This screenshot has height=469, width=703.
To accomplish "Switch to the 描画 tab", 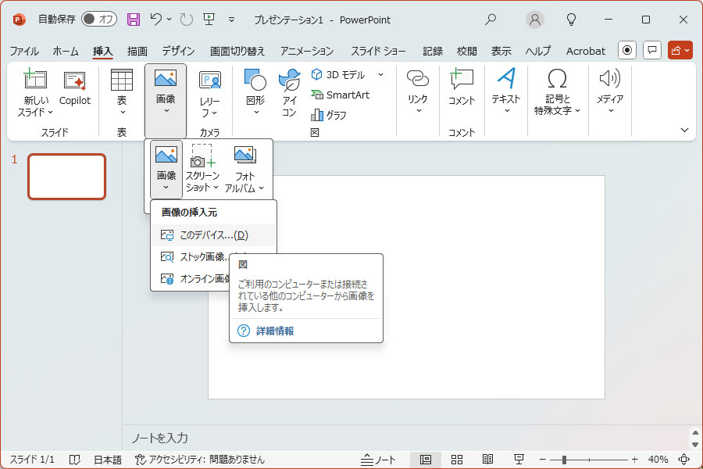I will [x=137, y=51].
